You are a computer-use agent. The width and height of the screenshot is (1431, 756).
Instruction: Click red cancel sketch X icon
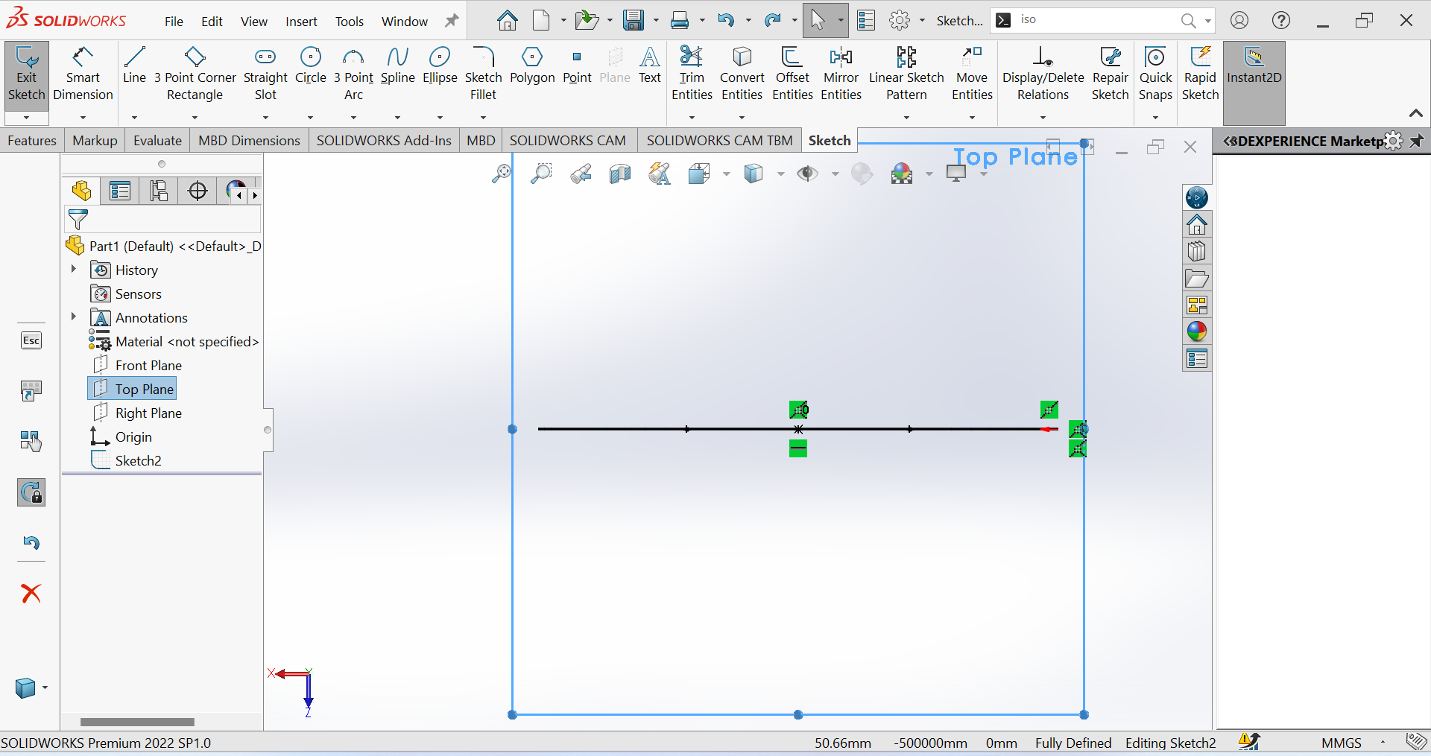click(31, 593)
